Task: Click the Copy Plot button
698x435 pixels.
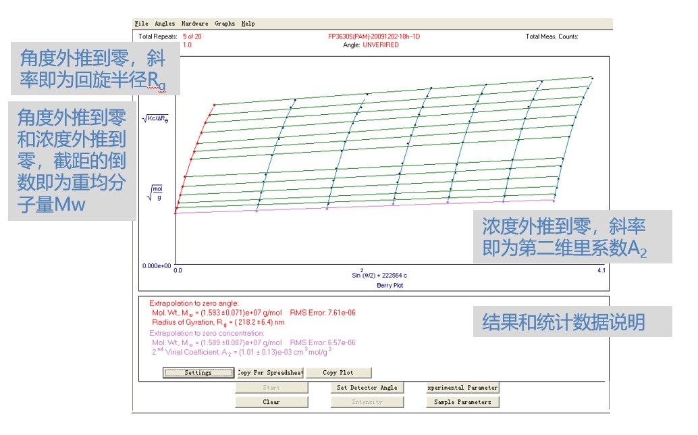Action: pyautogui.click(x=338, y=373)
